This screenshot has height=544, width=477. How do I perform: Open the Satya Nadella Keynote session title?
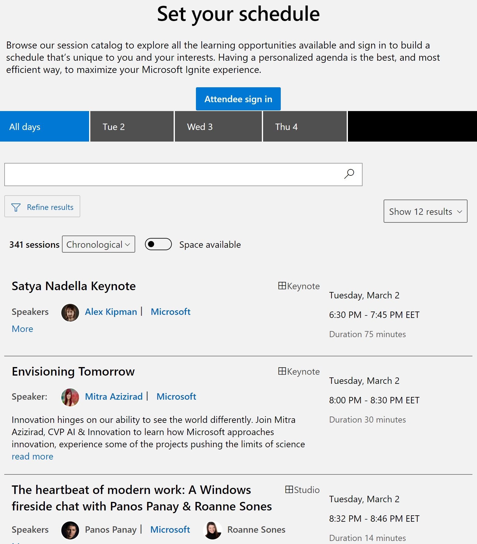tap(74, 286)
